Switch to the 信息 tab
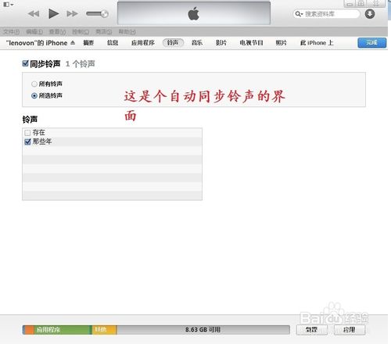Screen dimensions: 391x344 point(113,43)
